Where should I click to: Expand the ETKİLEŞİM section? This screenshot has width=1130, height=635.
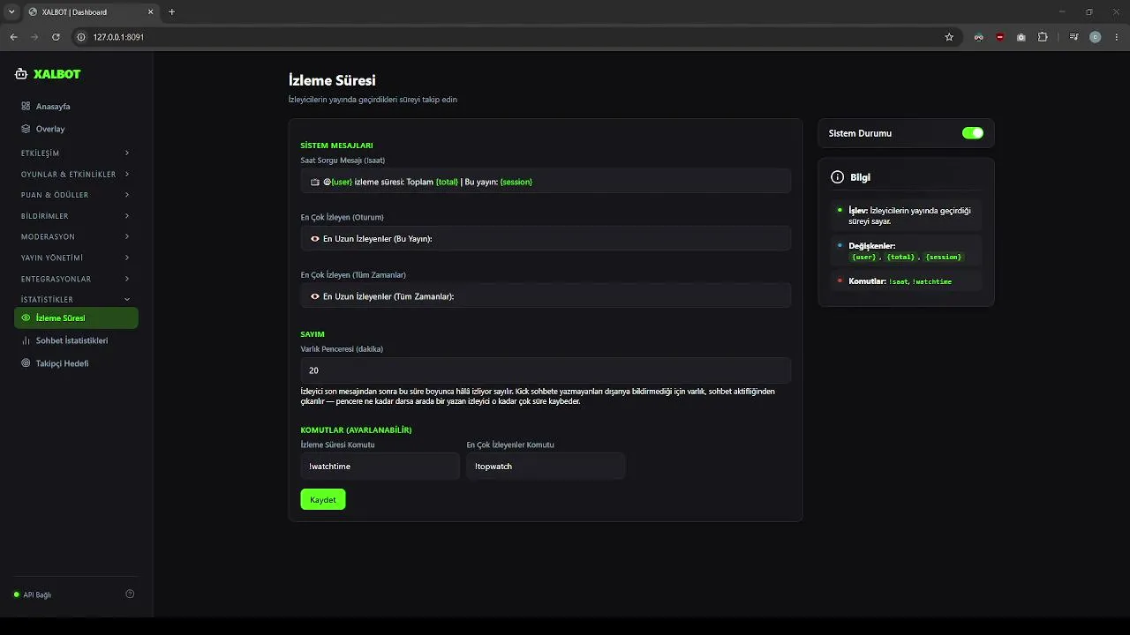[77, 153]
